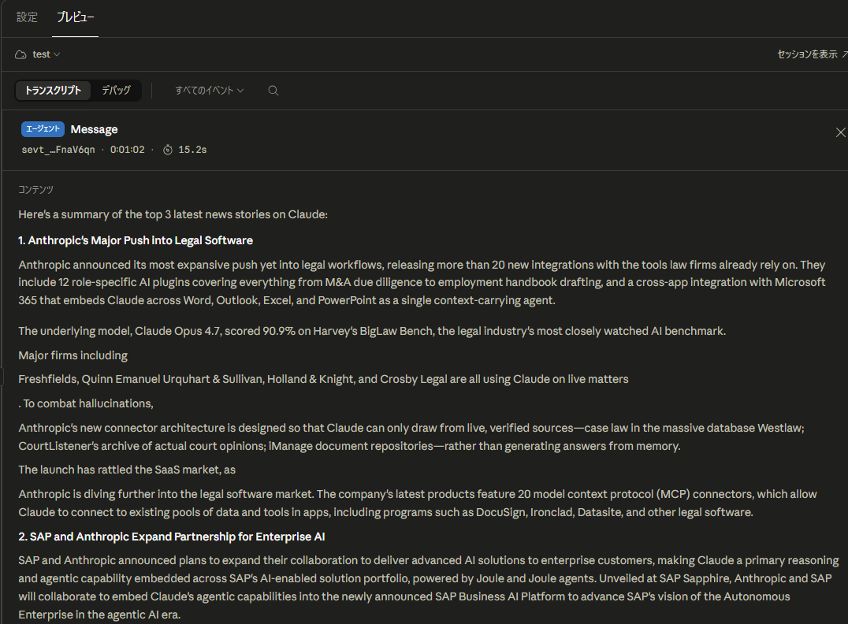
Task: Select the プレビュー tab
Action: tap(75, 17)
